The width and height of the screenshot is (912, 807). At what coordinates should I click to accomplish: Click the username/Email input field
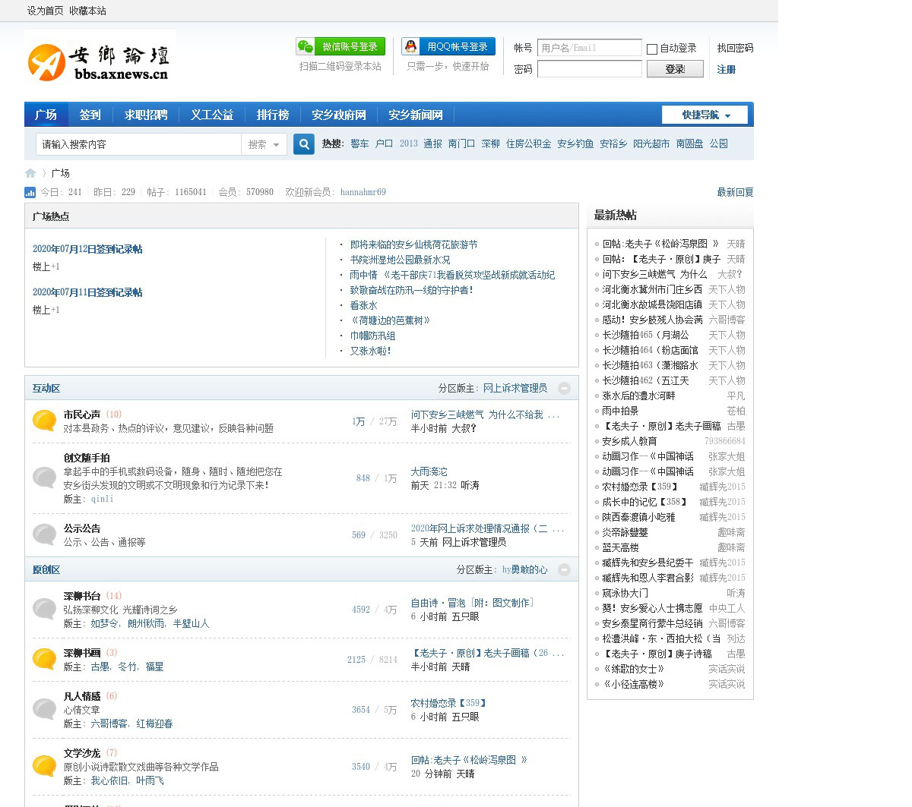tap(589, 48)
